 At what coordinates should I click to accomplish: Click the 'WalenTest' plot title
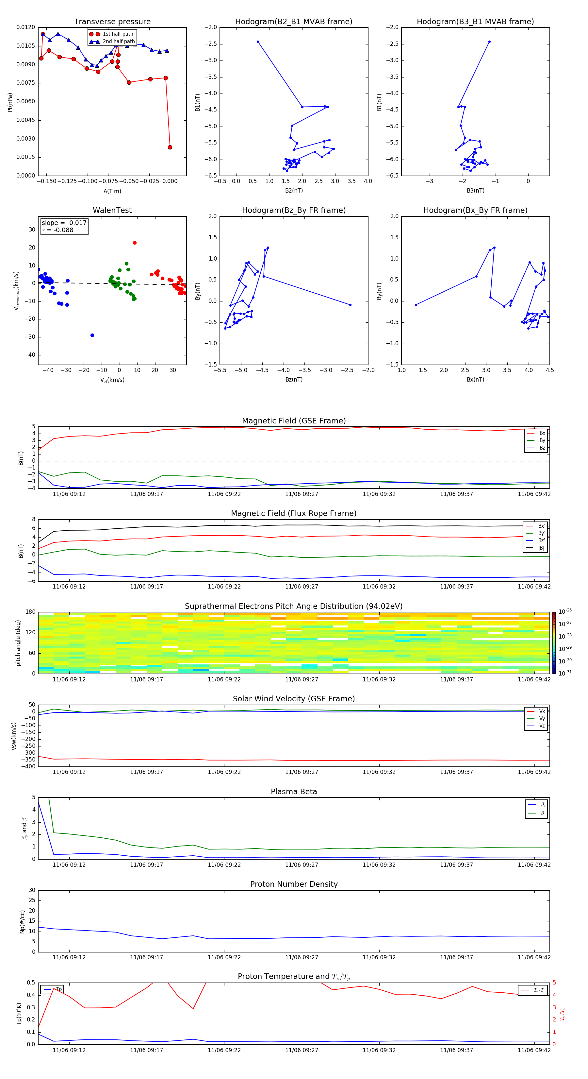(112, 210)
